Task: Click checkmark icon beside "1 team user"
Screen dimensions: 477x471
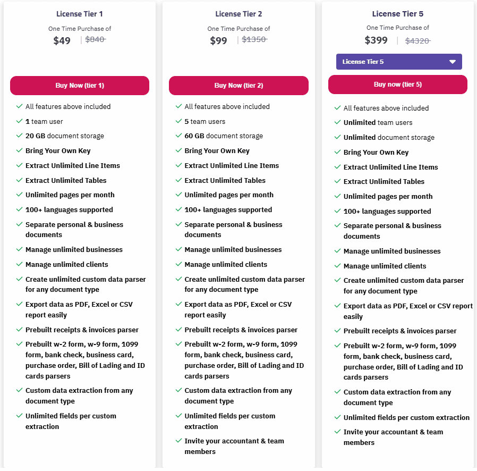Action: [x=19, y=121]
